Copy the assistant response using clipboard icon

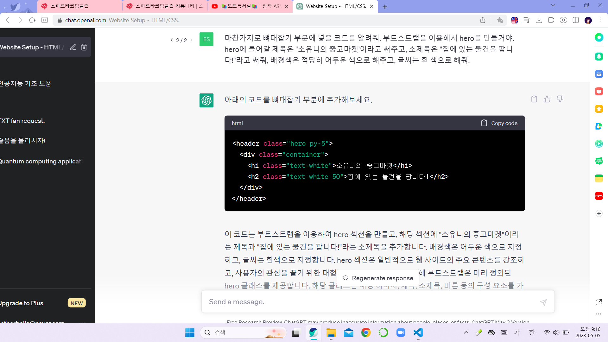(534, 99)
